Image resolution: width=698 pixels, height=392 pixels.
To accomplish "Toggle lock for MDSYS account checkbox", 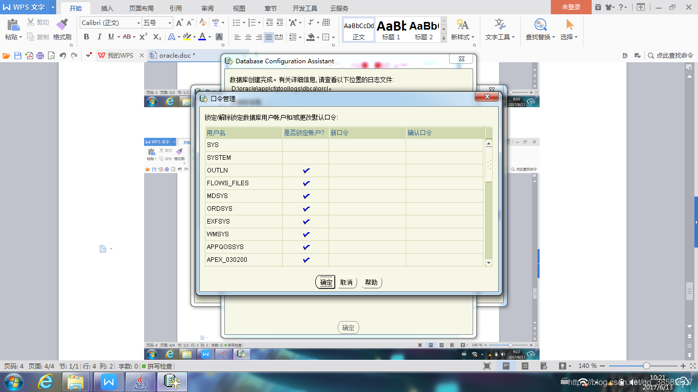I will tap(306, 196).
